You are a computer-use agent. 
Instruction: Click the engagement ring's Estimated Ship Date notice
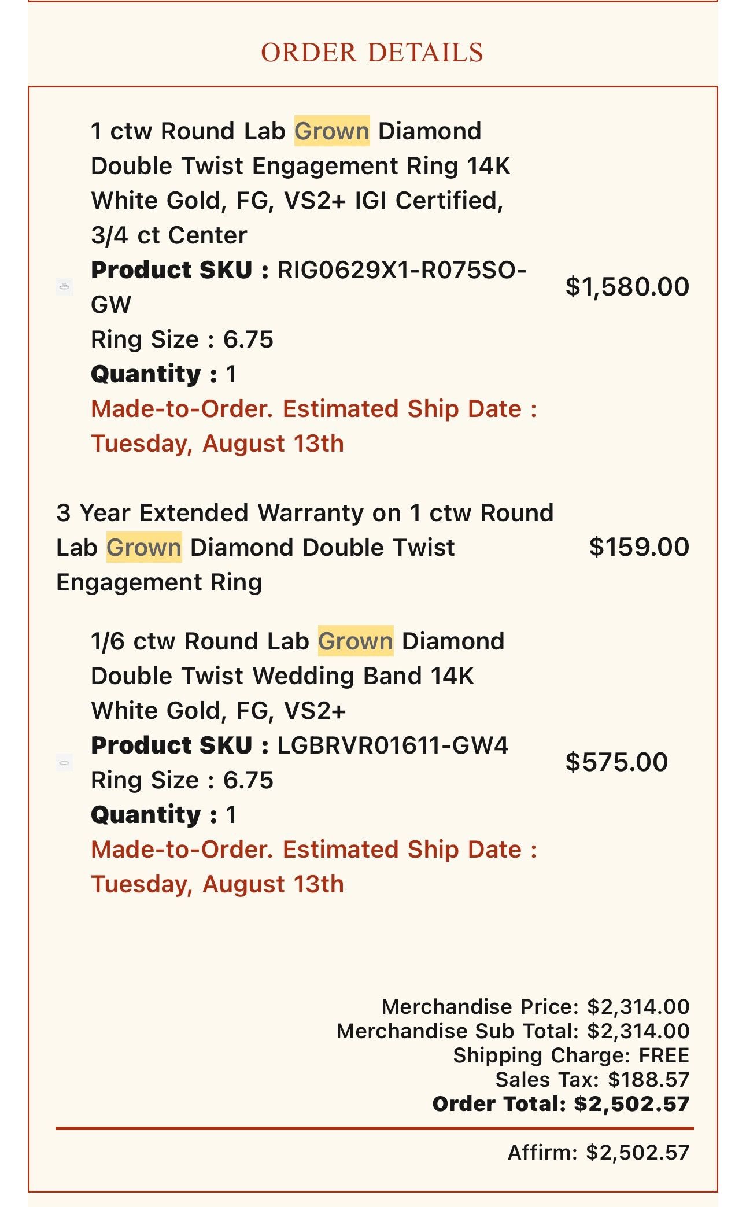tap(313, 426)
